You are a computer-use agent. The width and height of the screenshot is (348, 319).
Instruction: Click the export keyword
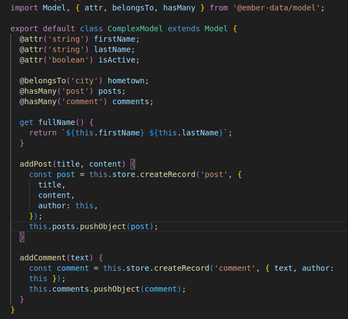point(24,29)
